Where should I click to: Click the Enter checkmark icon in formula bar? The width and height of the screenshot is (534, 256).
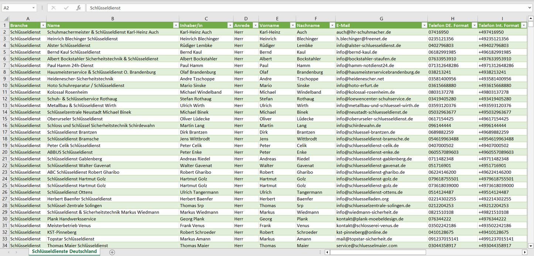pos(66,8)
